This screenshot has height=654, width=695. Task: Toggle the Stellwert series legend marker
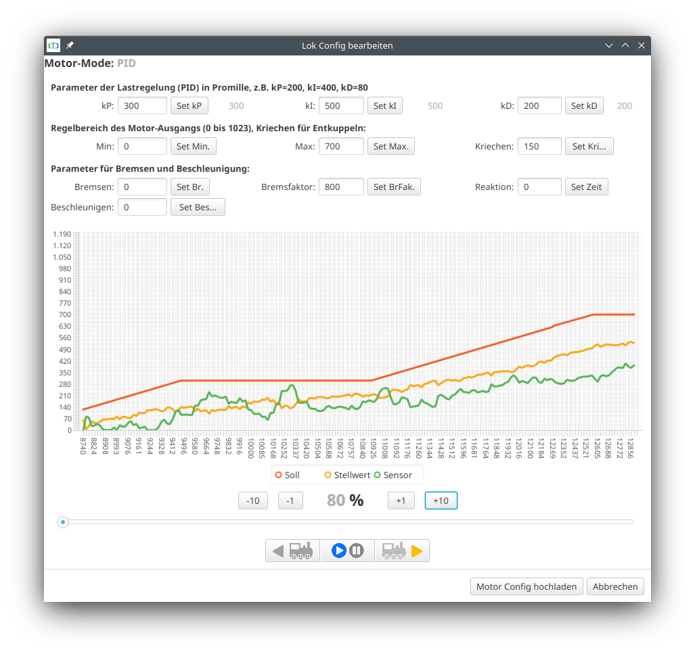click(x=328, y=475)
